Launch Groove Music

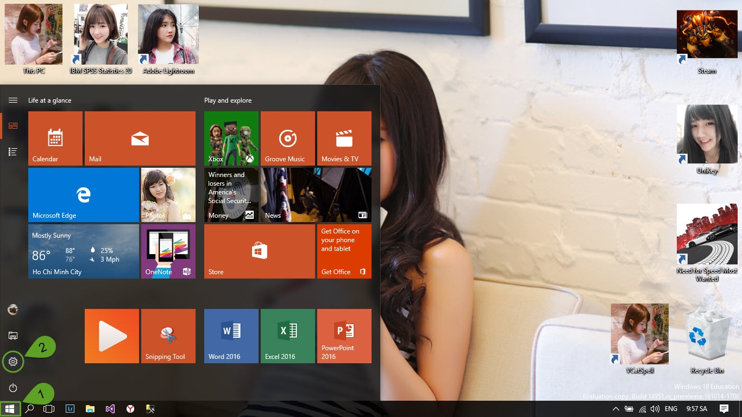click(287, 138)
